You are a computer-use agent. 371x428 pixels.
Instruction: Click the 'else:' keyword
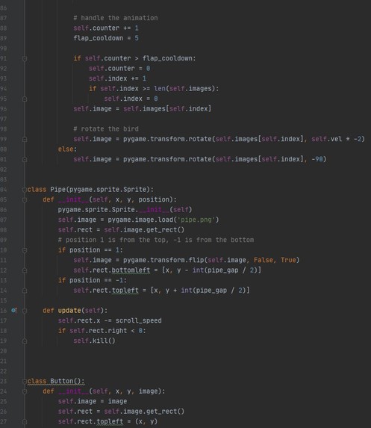tap(67, 149)
